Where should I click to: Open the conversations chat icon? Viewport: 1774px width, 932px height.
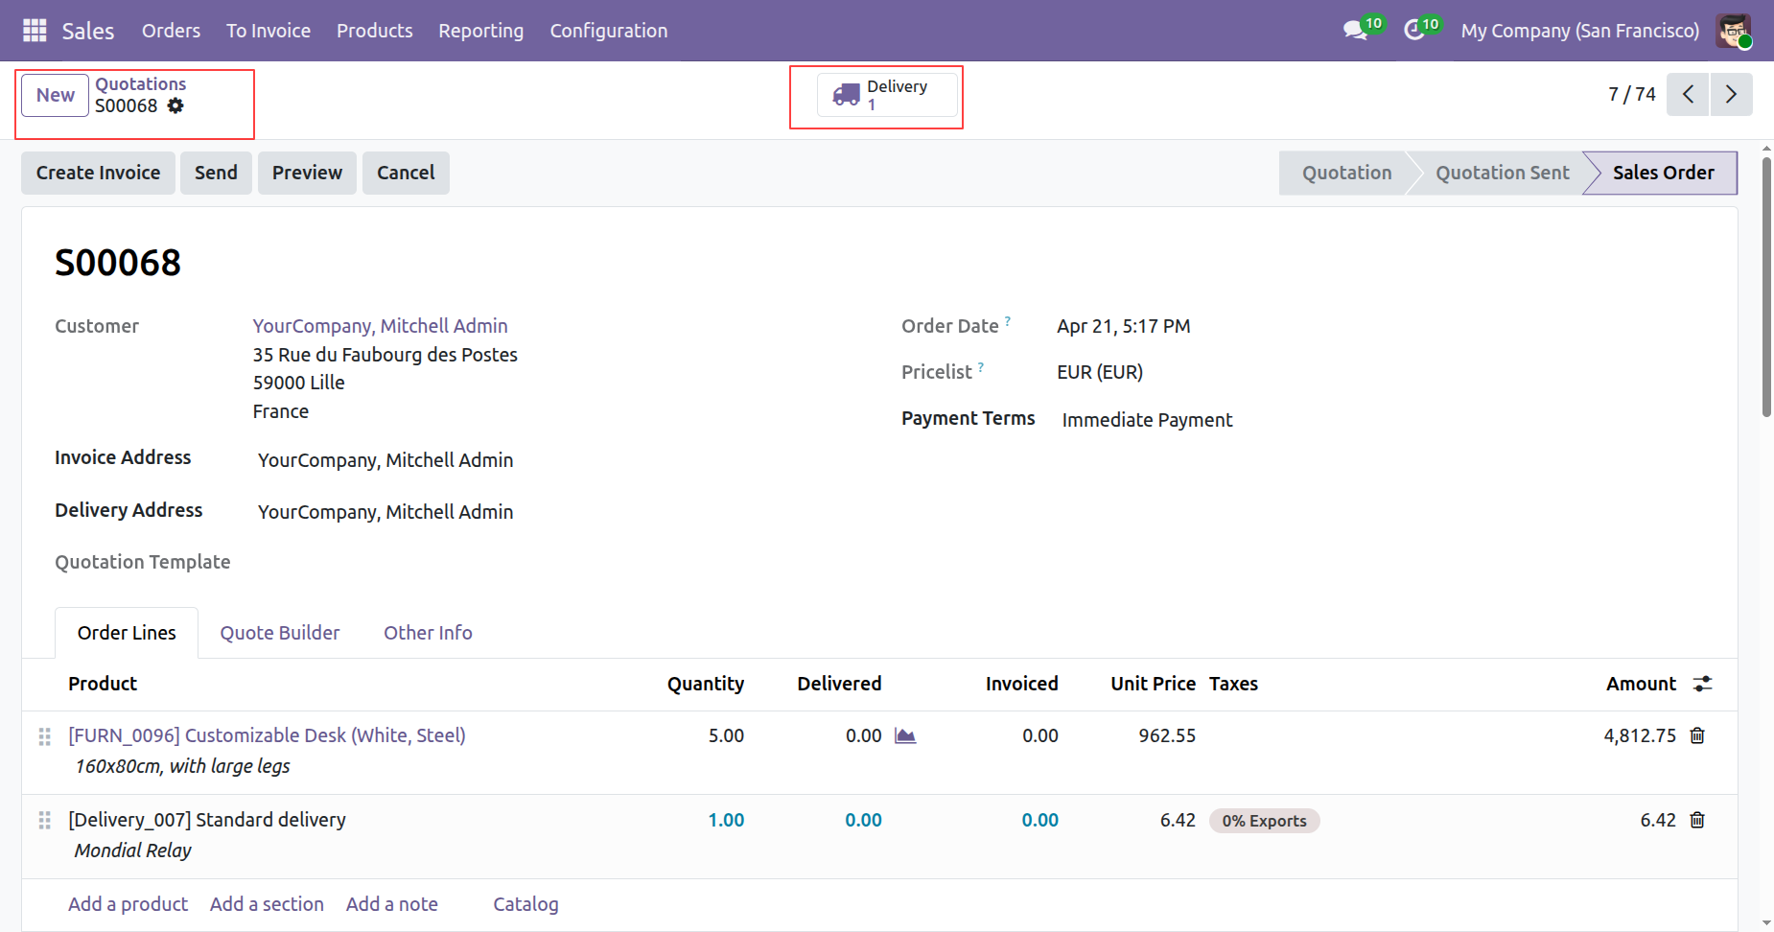1355,31
